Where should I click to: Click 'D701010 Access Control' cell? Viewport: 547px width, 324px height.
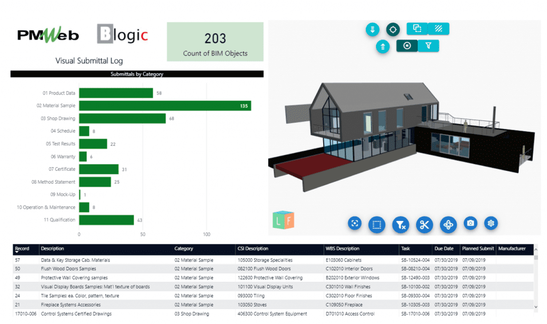350,314
